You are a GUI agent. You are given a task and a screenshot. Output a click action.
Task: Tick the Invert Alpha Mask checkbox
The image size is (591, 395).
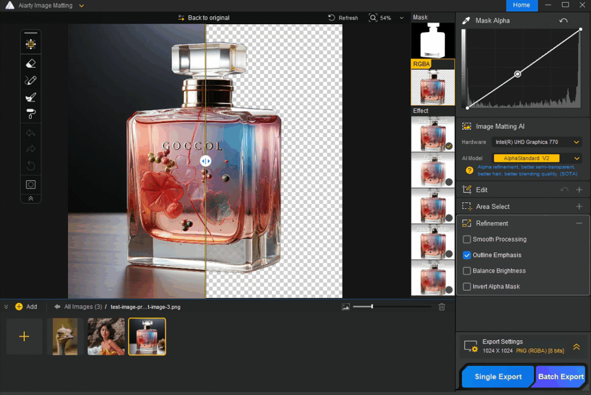coord(467,287)
